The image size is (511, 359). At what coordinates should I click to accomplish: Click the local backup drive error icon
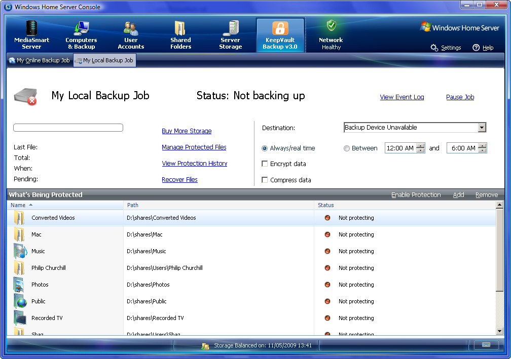click(25, 97)
